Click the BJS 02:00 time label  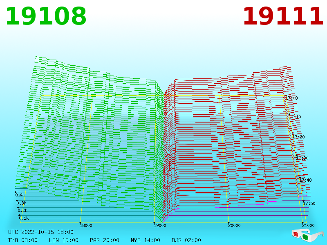[x=186, y=240]
